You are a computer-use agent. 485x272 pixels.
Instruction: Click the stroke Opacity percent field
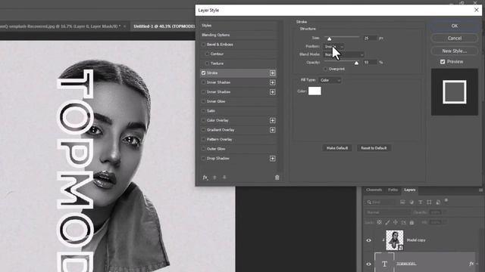[370, 63]
